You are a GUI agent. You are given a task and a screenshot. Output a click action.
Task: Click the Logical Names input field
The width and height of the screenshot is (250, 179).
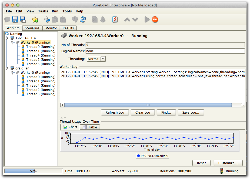(165, 51)
